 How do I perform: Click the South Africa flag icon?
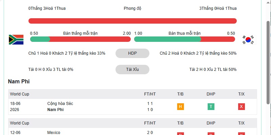16,39
